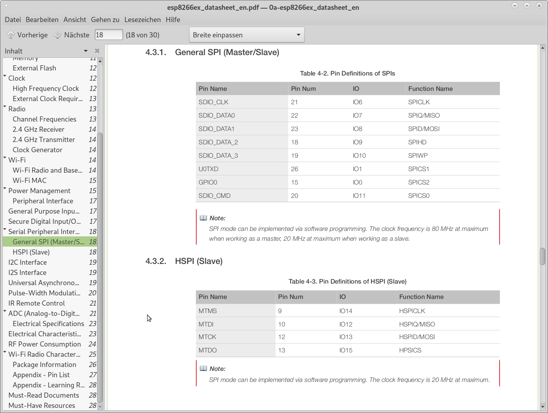Select Universal Asynchronous outline entry
This screenshot has width=548, height=413.
[50, 283]
